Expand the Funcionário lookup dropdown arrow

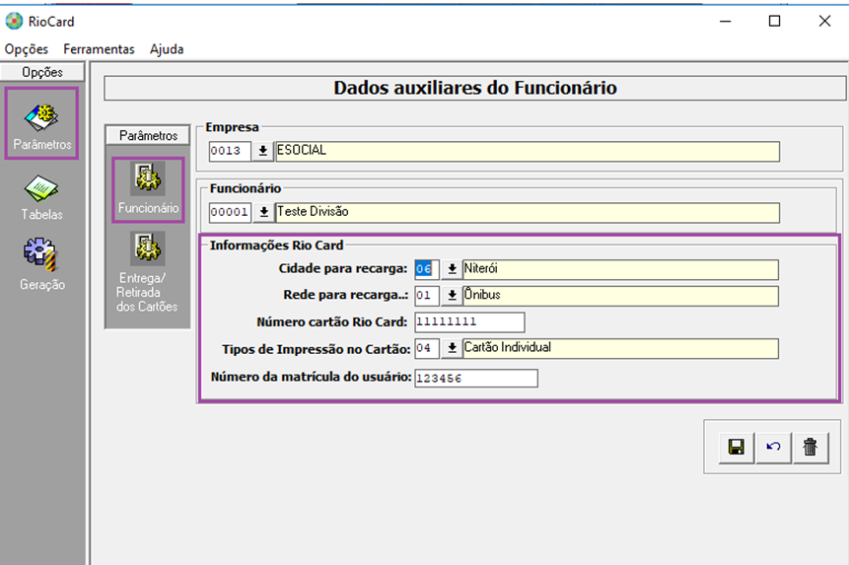point(263,212)
